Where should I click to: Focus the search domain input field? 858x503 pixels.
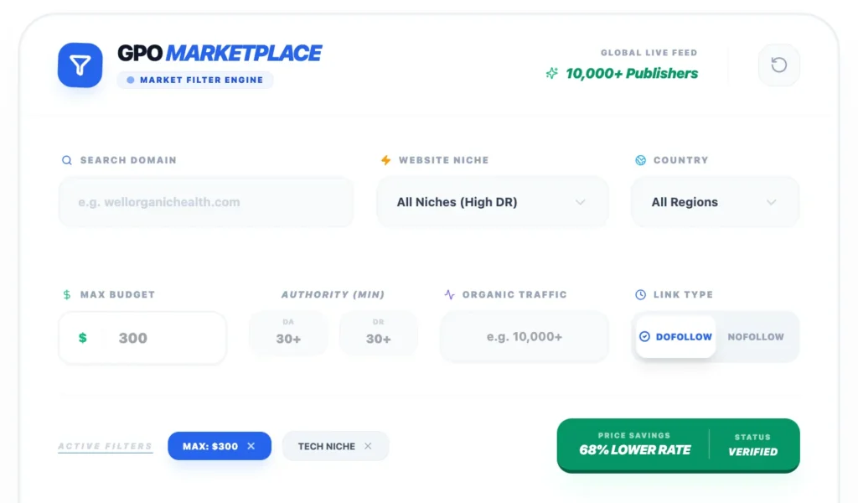coord(205,202)
